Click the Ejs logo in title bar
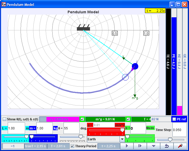 (4, 5)
